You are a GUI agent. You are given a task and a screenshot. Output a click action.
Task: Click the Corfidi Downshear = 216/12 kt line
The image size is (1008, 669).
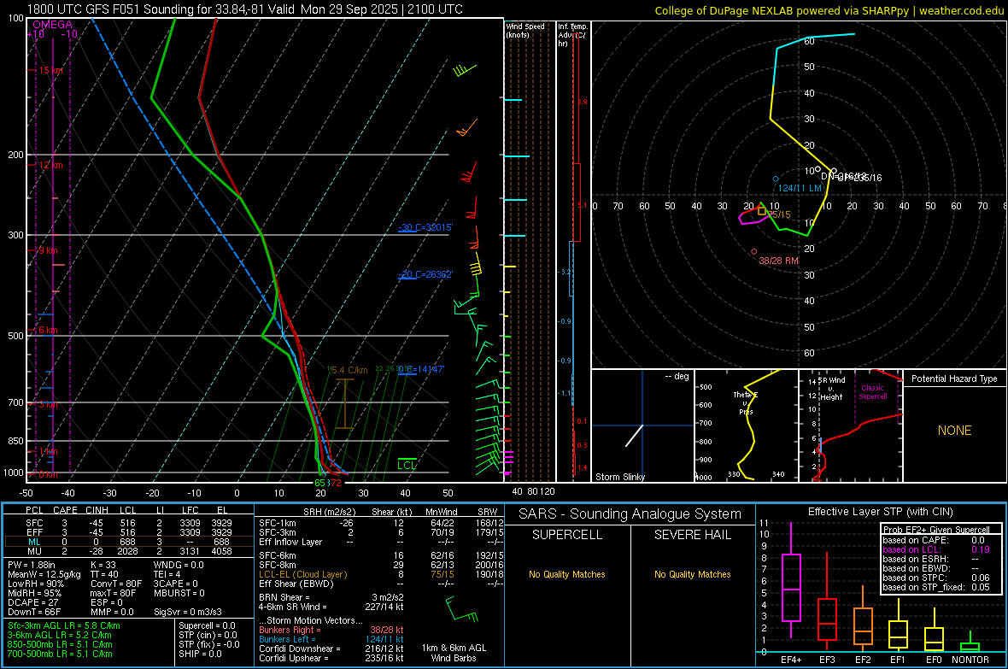pos(331,648)
